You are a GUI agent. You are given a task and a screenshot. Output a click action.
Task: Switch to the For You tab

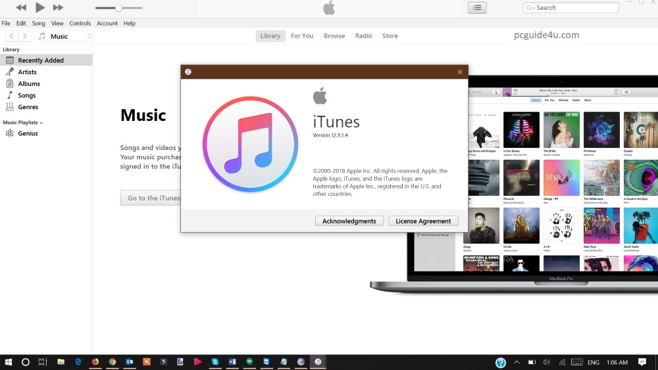click(302, 36)
